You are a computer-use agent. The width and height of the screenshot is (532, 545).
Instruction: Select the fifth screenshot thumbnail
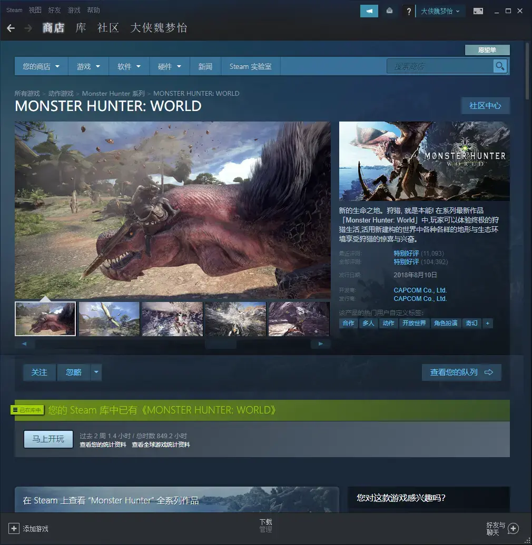click(299, 319)
